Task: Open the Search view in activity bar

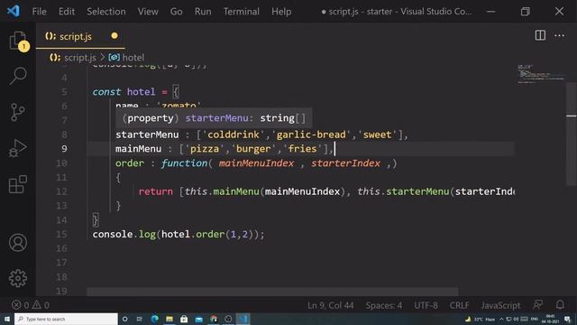Action: [18, 76]
